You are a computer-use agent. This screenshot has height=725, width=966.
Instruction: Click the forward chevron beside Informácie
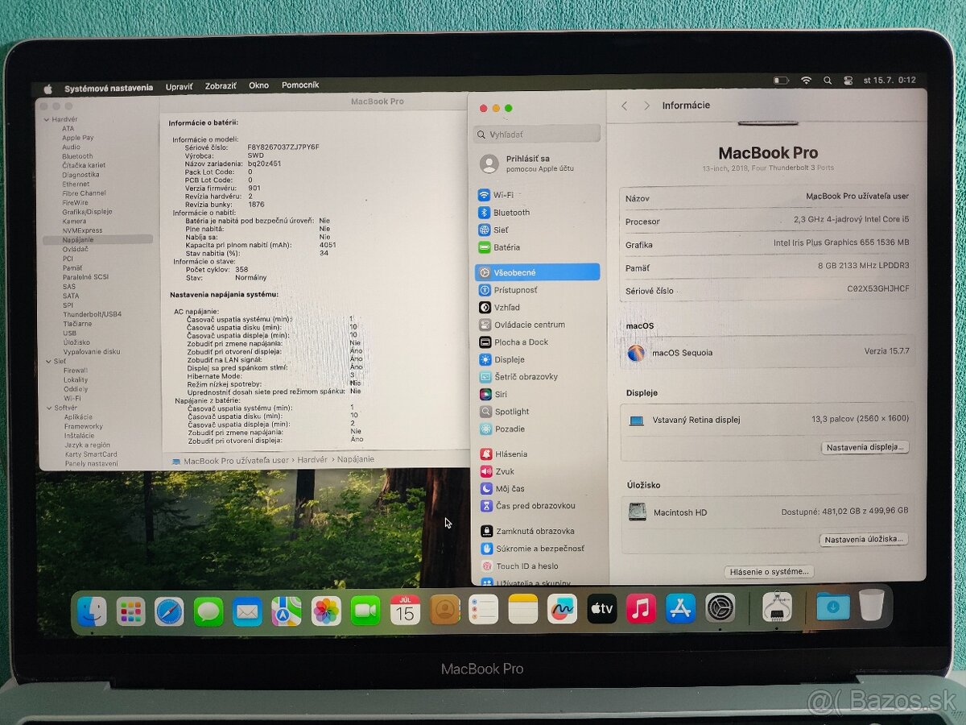click(x=646, y=106)
